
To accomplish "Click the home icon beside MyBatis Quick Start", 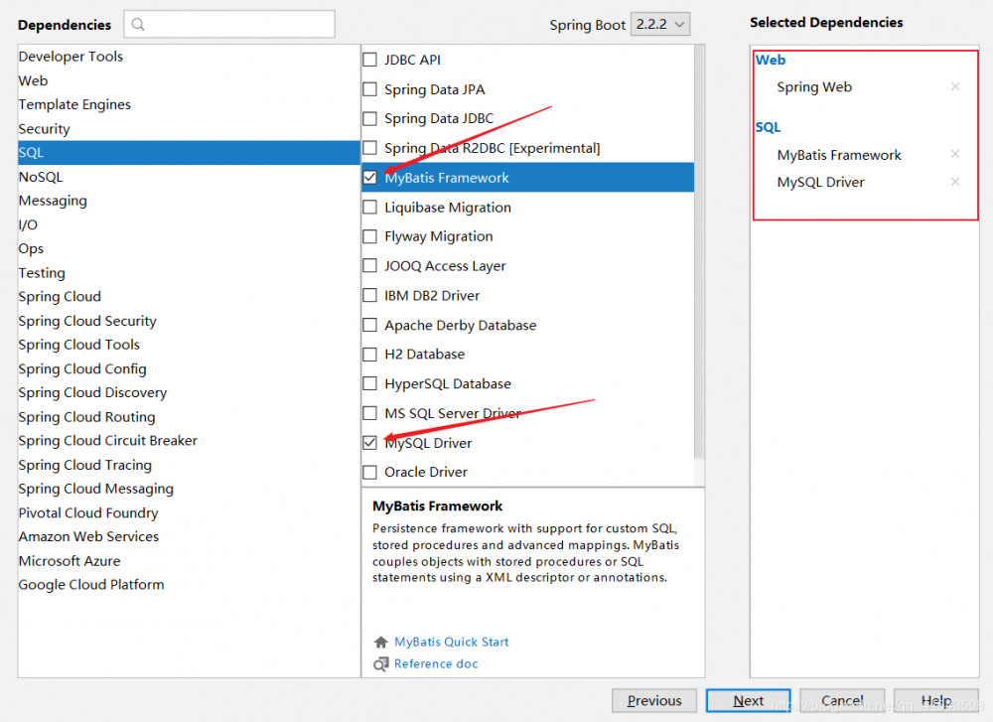I will pos(380,643).
